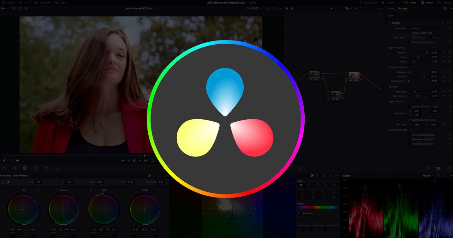Image resolution: width=453 pixels, height=238 pixels.
Task: Click the eyedropper picker near Primaries wheels
Action: point(9,182)
